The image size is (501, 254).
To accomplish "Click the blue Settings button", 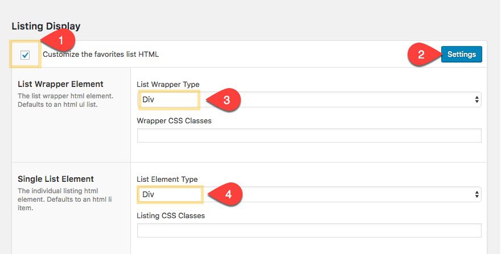I will [461, 55].
